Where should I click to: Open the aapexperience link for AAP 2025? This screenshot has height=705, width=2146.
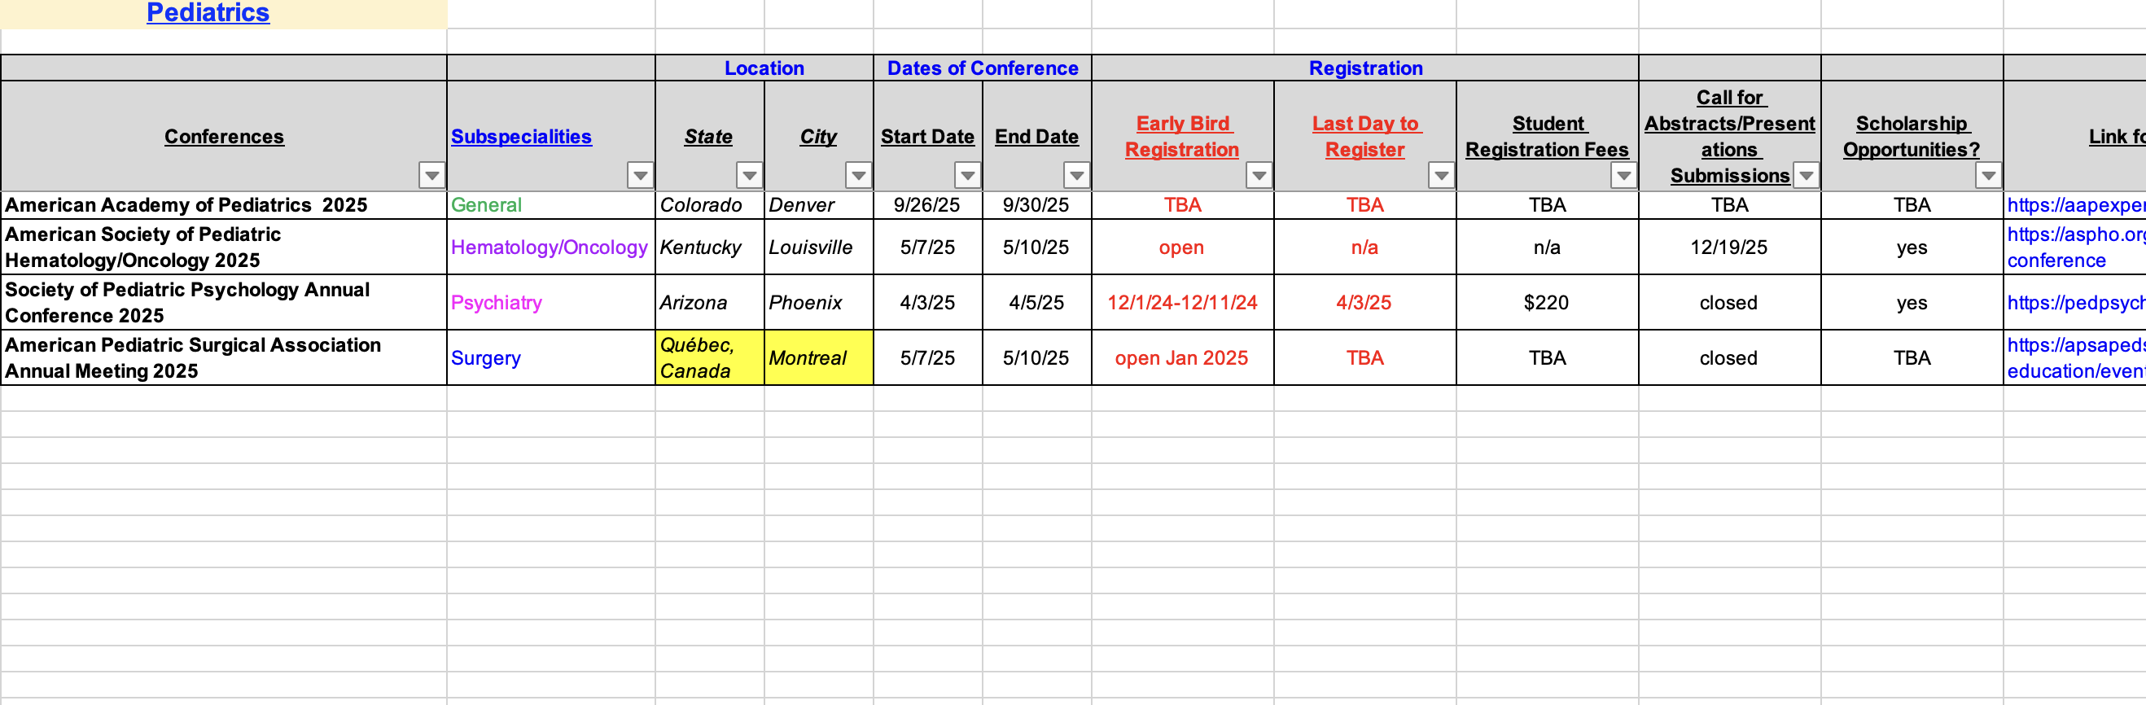2076,205
